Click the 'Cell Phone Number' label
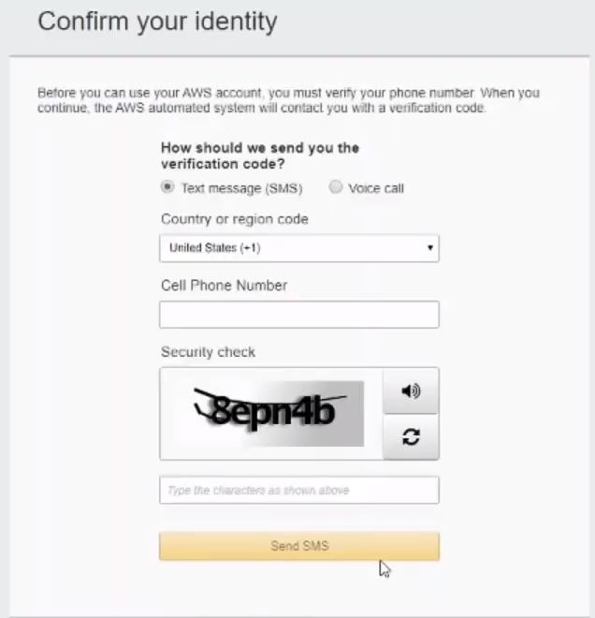Viewport: 595px width, 618px height. (224, 285)
